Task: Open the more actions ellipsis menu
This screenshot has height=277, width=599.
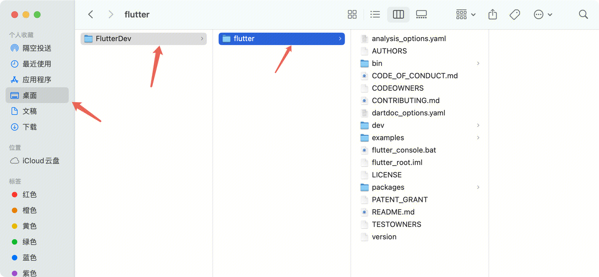Action: pyautogui.click(x=543, y=15)
